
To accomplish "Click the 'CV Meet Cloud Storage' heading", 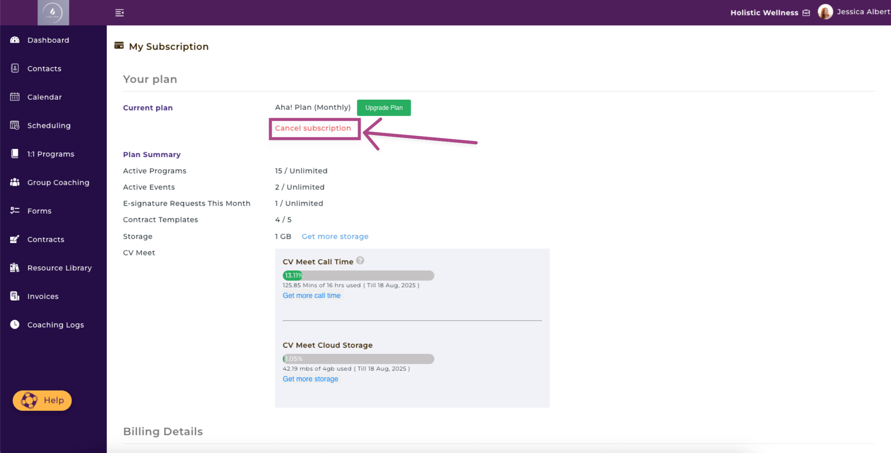I will (x=327, y=345).
